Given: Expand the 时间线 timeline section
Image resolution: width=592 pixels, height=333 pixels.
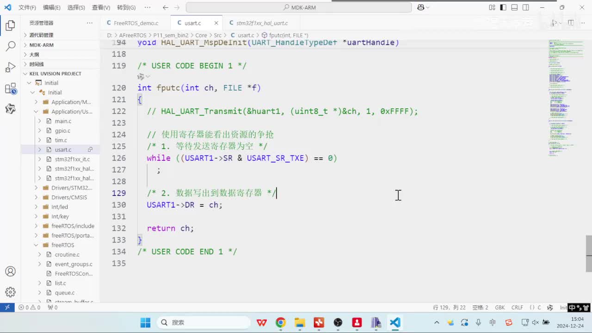Looking at the screenshot, I should coord(61,64).
